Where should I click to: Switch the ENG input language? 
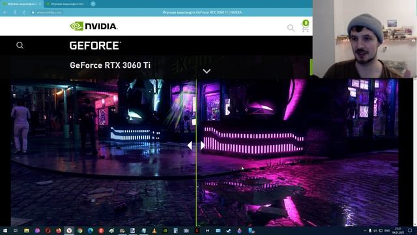pos(387,230)
